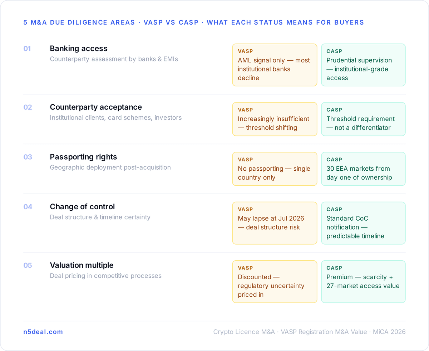This screenshot has width=429, height=351.
Task: Click the 01 row number
Action: coord(27,49)
